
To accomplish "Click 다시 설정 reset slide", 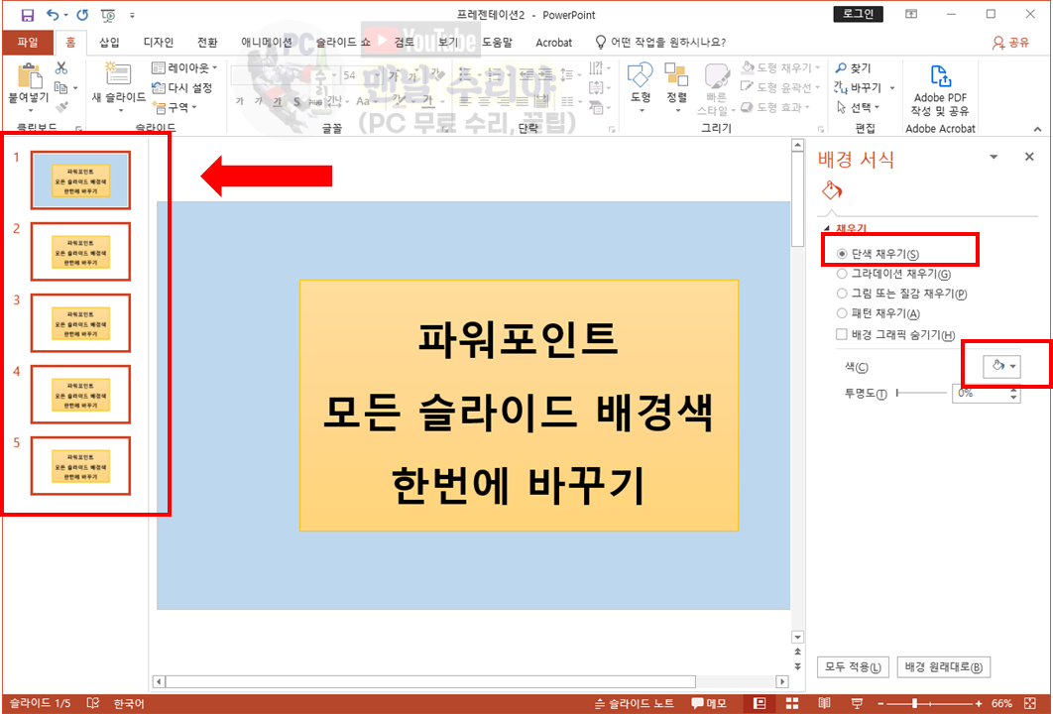I will click(182, 87).
